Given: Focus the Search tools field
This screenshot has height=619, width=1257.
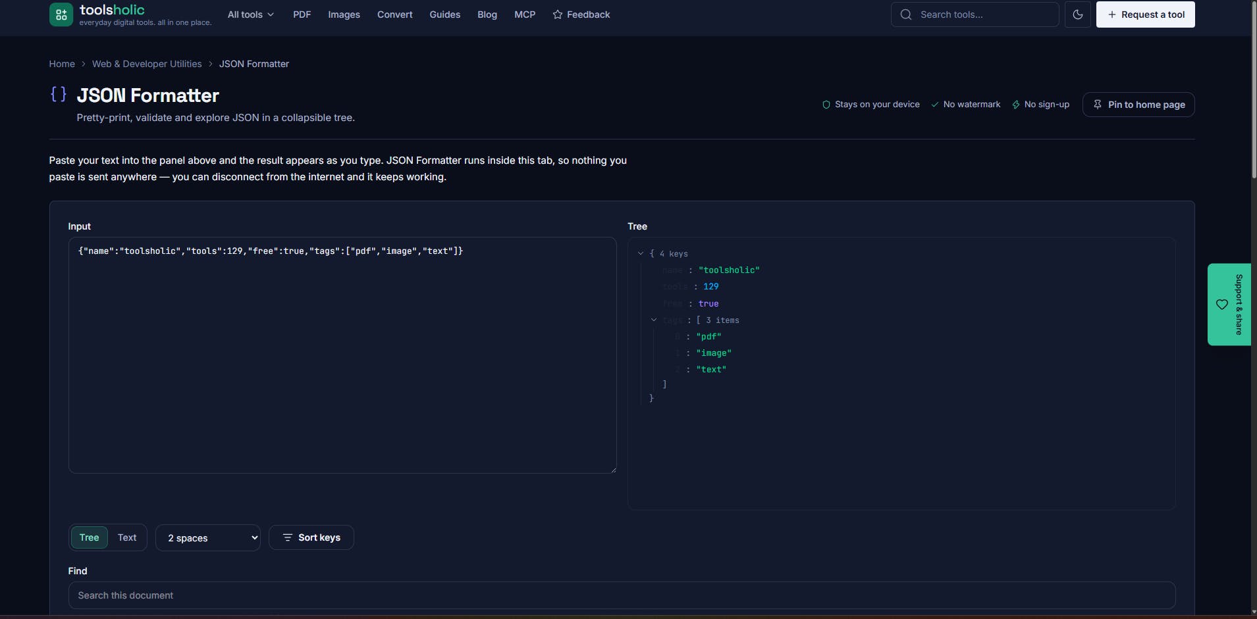Looking at the screenshot, I should click(x=975, y=14).
